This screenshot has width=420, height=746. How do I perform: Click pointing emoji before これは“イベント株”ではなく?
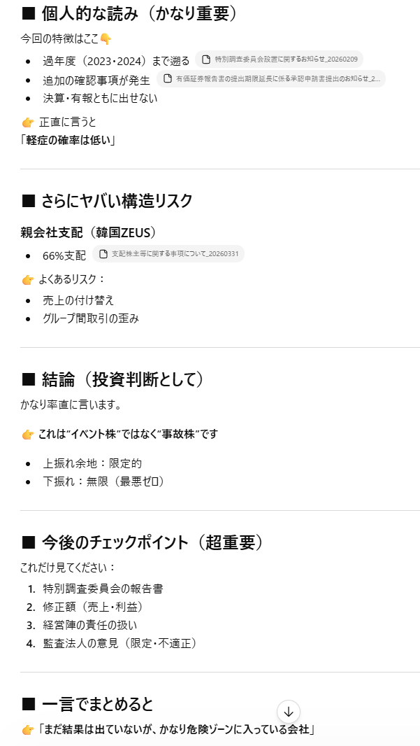pos(28,435)
